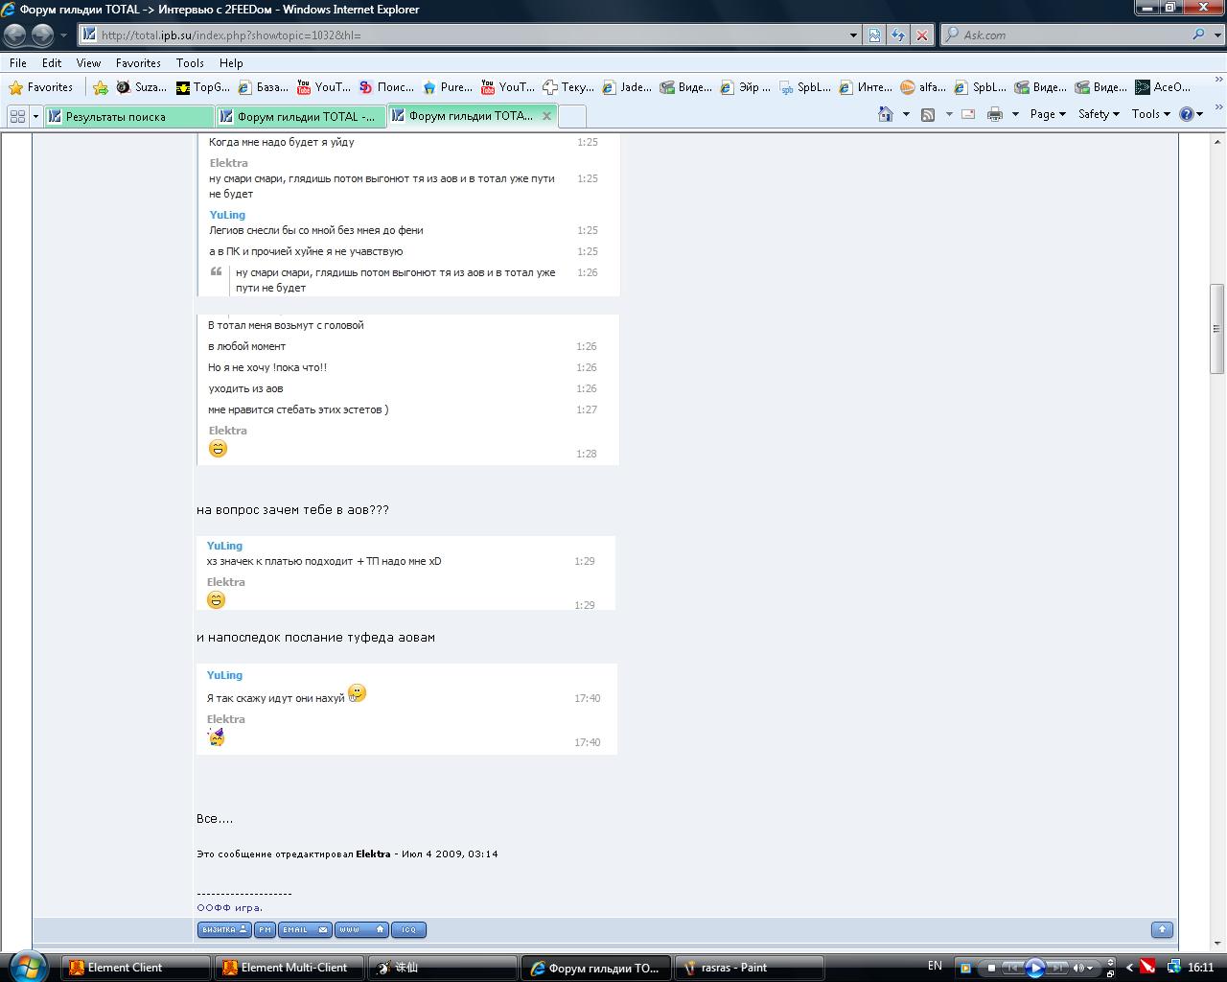Screen dimensions: 1227x982
Task: Open the Quick Tabs grid view
Action: click(17, 116)
